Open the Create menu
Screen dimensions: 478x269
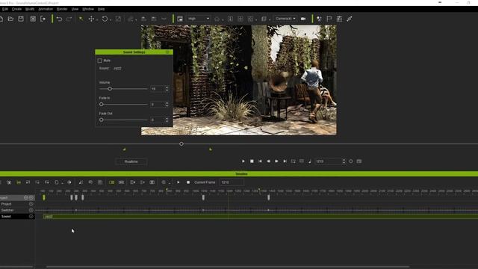coord(16,9)
